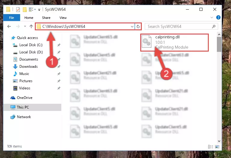Click the folder icon in title bar
The height and width of the screenshot is (158, 231).
pyautogui.click(x=8, y=9)
